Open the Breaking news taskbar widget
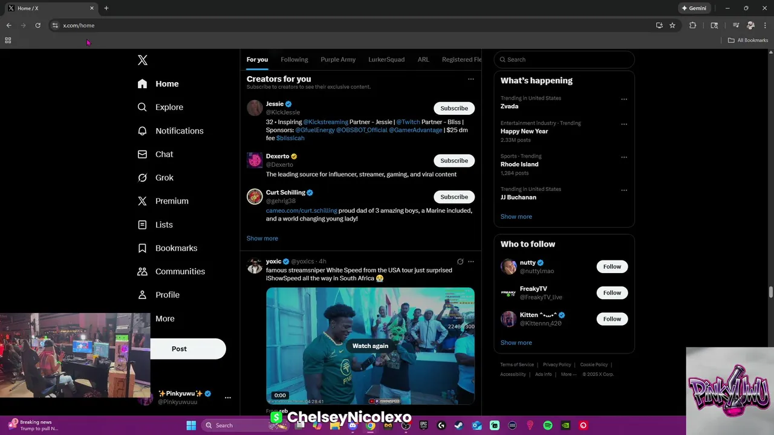The height and width of the screenshot is (435, 774). tap(34, 425)
